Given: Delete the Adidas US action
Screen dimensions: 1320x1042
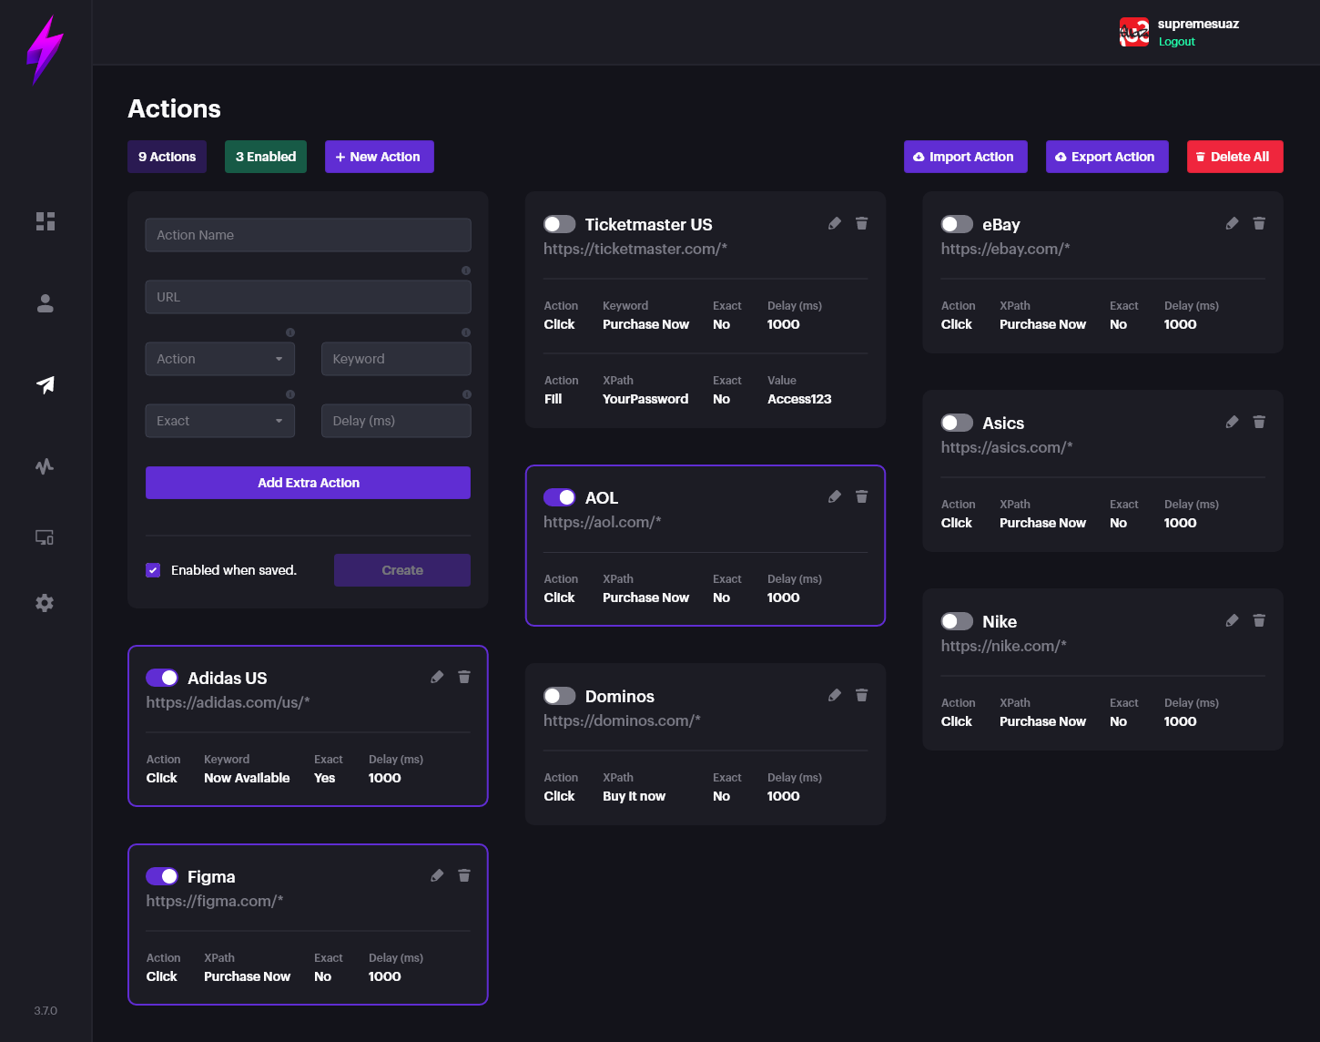Looking at the screenshot, I should point(464,677).
